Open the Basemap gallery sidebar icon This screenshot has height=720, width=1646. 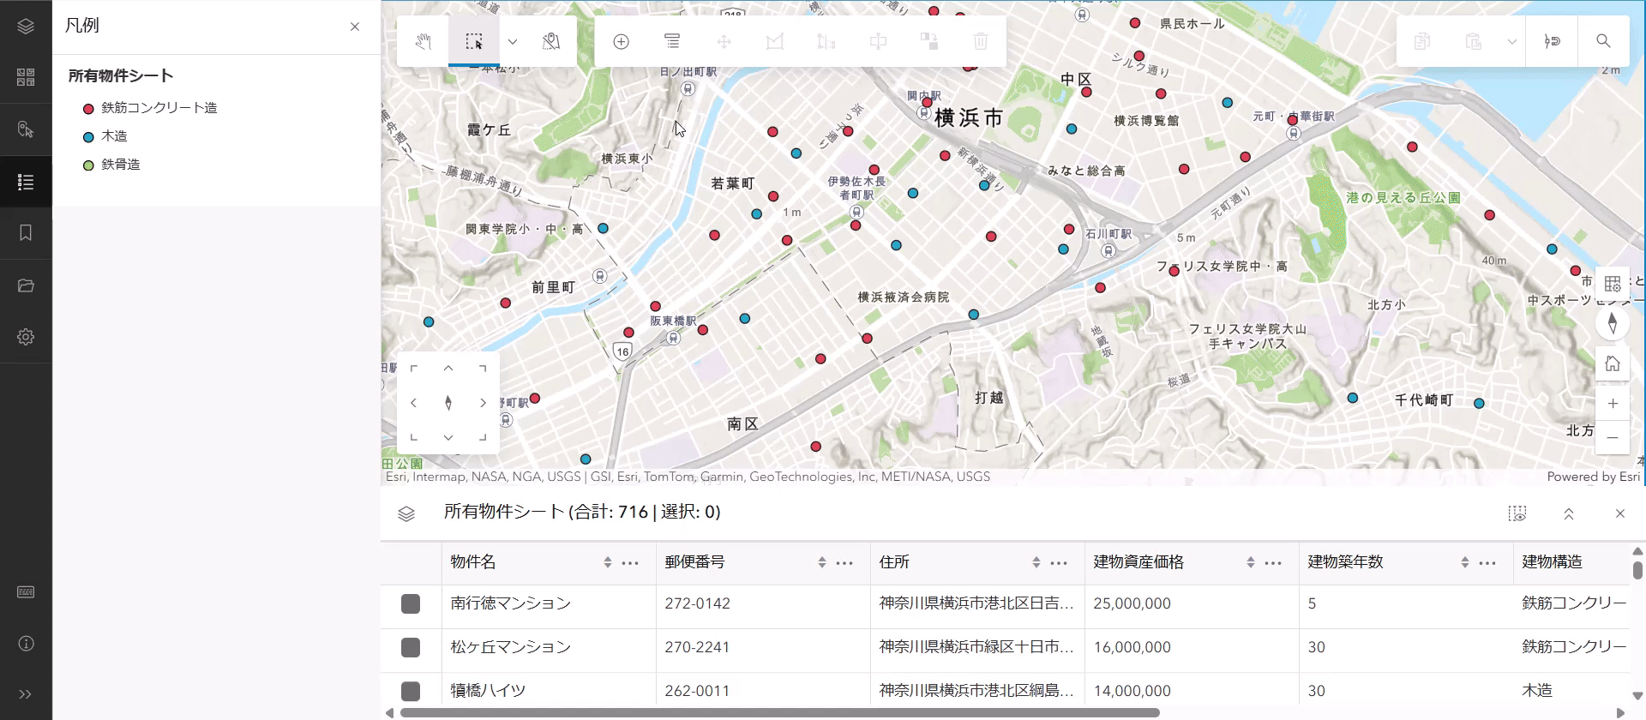pos(26,78)
